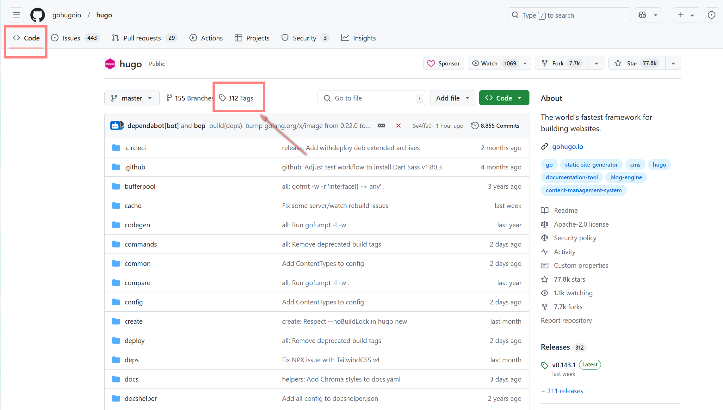Open the Projects tab
This screenshot has height=410, width=723.
[252, 38]
